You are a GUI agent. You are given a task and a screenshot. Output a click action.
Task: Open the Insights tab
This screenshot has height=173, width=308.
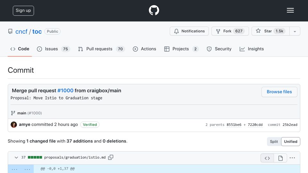pyautogui.click(x=252, y=49)
